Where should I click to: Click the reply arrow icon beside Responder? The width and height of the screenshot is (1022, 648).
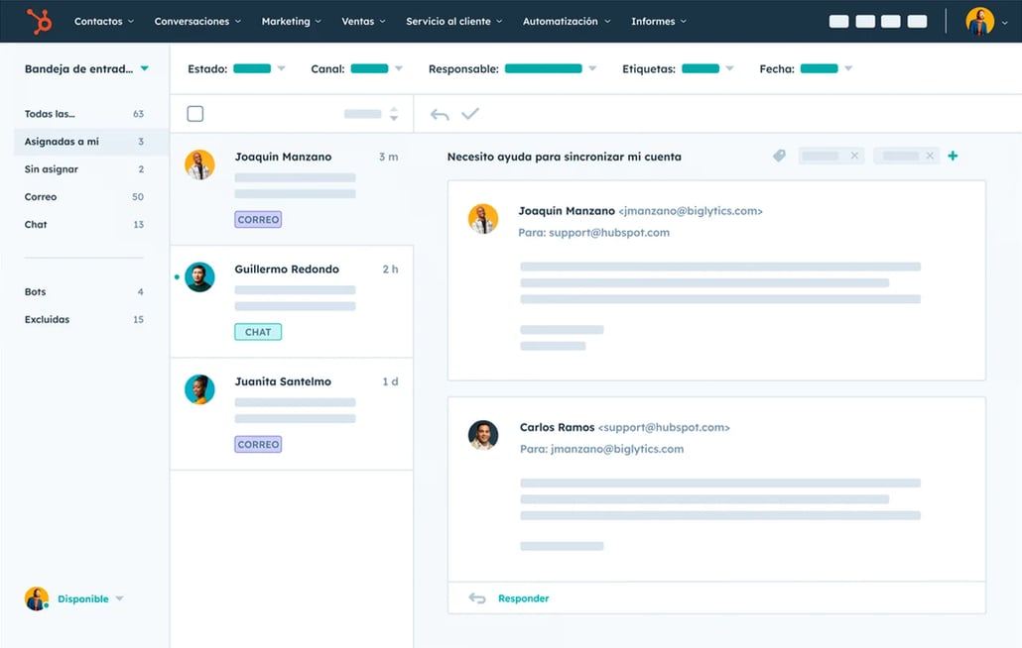point(477,598)
